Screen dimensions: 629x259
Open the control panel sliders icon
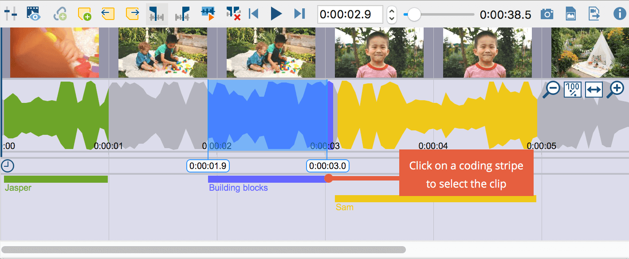coord(10,14)
